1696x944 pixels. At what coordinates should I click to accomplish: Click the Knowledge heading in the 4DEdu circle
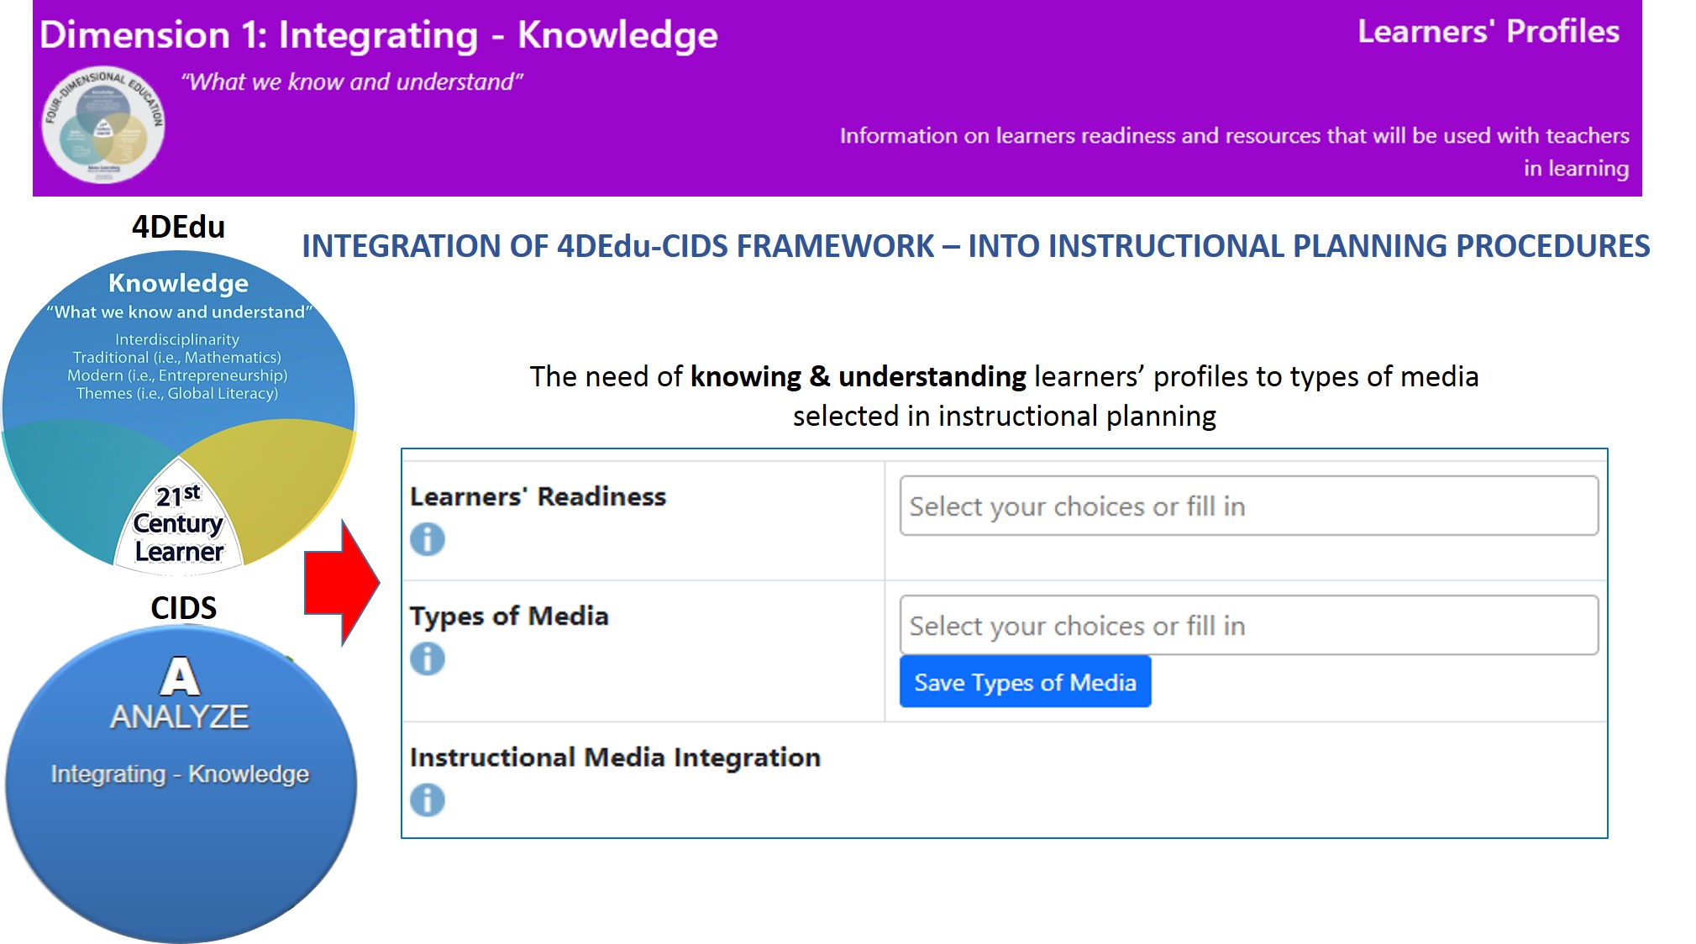pos(178,283)
